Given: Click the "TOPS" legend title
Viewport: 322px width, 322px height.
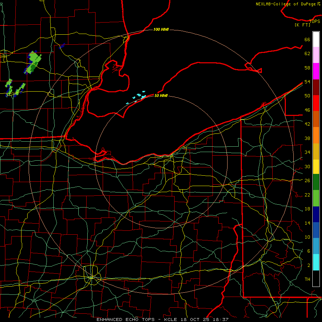Looking at the screenshot, I should pyautogui.click(x=314, y=21).
